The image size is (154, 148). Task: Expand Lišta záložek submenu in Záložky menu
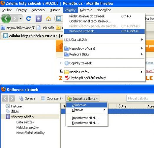[x=104, y=40]
